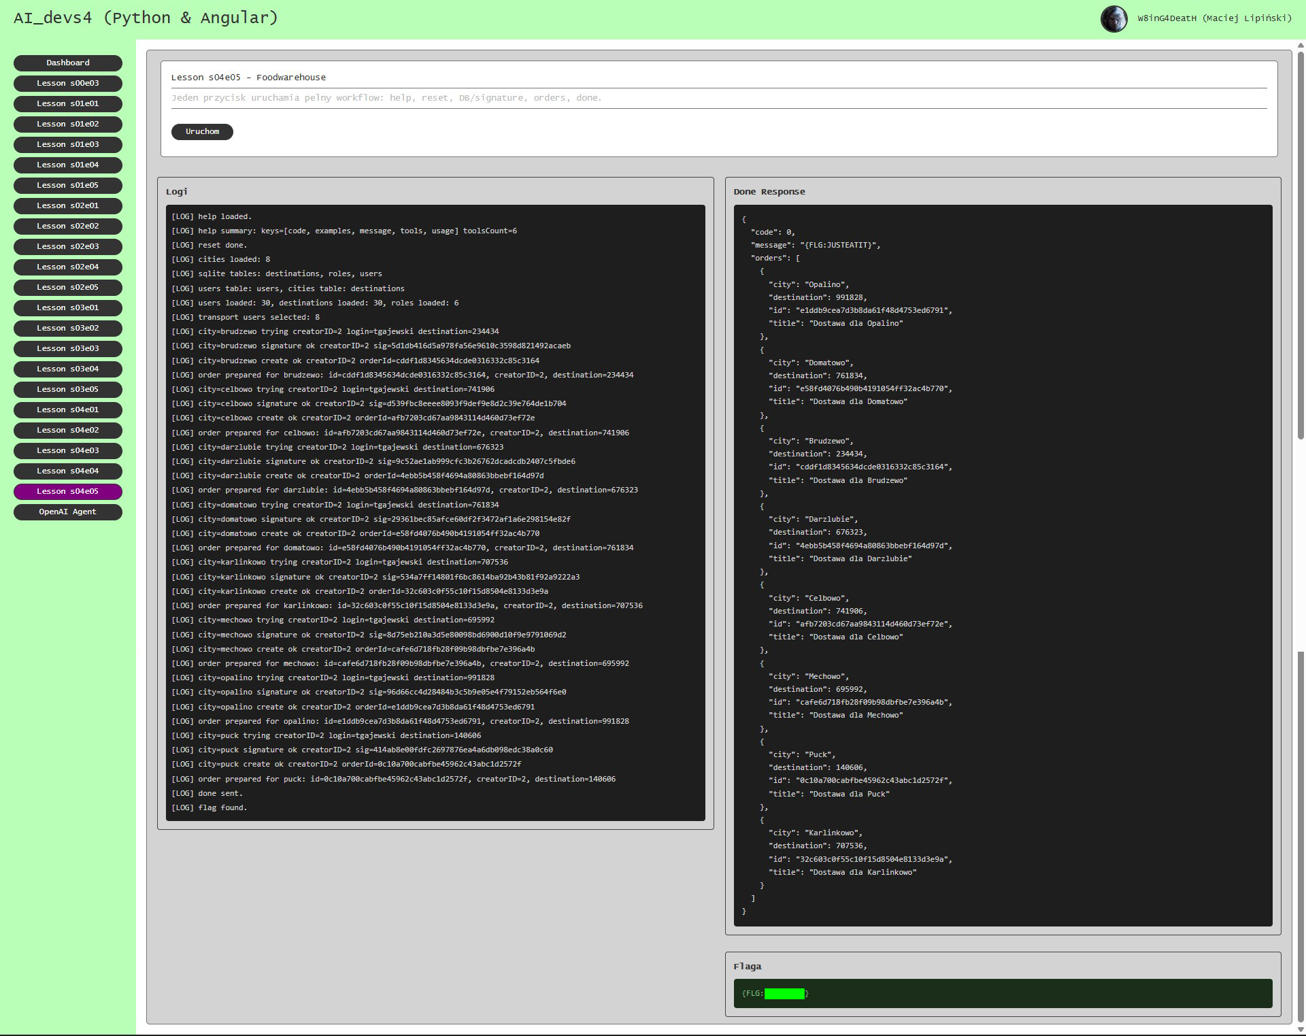Click the page vertical scrollbar thumb

coord(1301,245)
